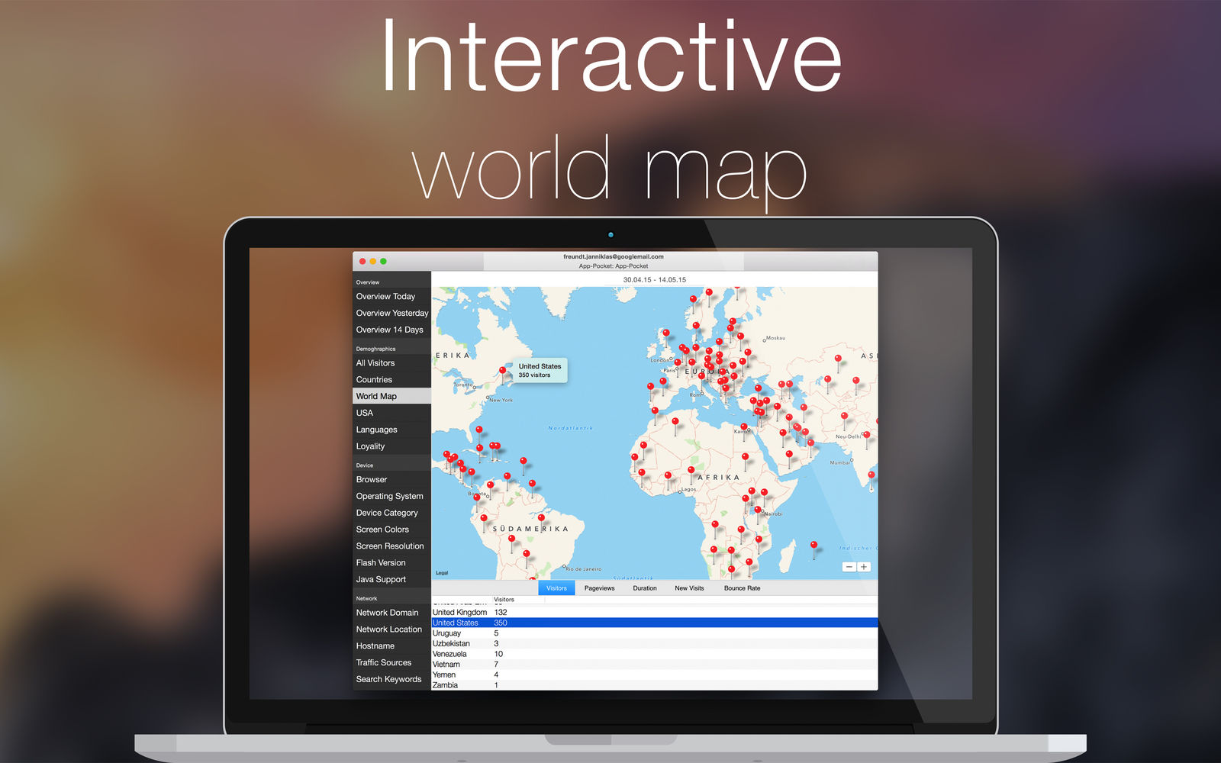Open Overview Today in the sidebar

tap(385, 297)
